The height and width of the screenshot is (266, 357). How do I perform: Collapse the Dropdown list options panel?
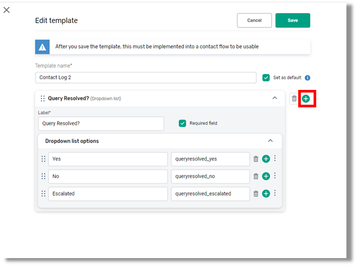pyautogui.click(x=270, y=141)
